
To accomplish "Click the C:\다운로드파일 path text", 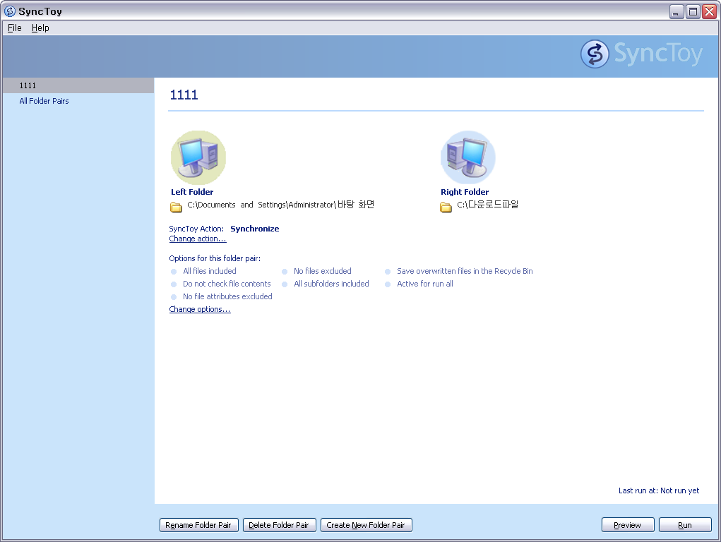I will click(x=488, y=205).
